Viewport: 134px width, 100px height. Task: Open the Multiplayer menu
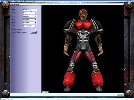(9, 1)
